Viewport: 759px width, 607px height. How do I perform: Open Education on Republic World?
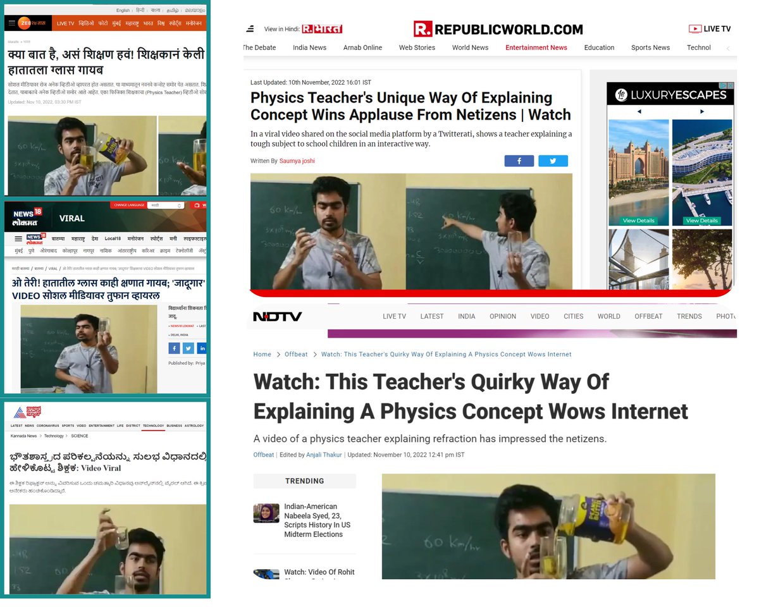coord(599,47)
